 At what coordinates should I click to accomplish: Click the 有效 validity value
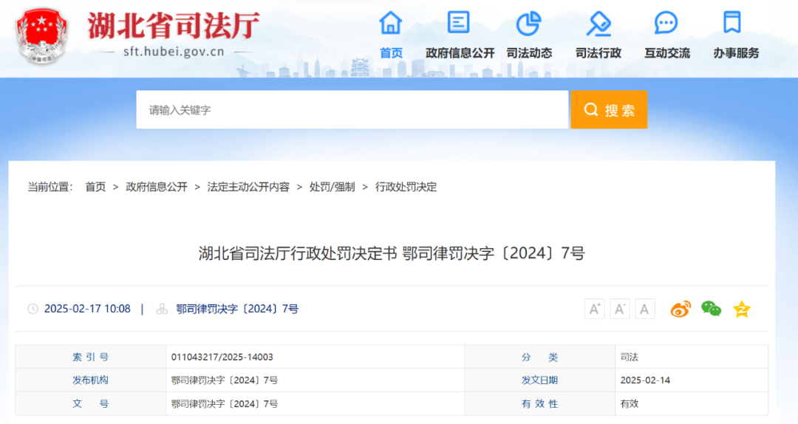tap(629, 403)
